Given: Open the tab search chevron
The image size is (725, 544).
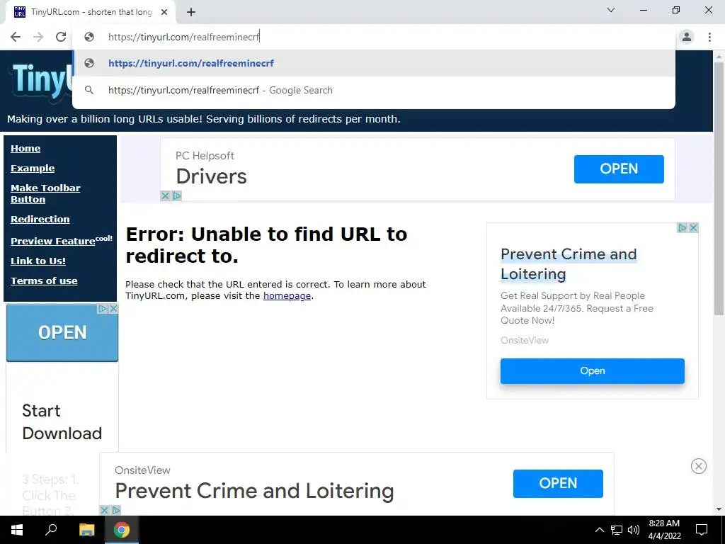Looking at the screenshot, I should (x=611, y=10).
